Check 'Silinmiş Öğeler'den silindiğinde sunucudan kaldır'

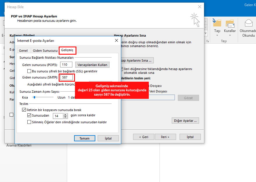pyautogui.click(x=29, y=122)
